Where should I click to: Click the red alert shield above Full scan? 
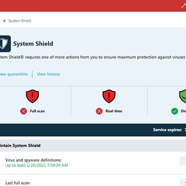[x=32, y=96]
